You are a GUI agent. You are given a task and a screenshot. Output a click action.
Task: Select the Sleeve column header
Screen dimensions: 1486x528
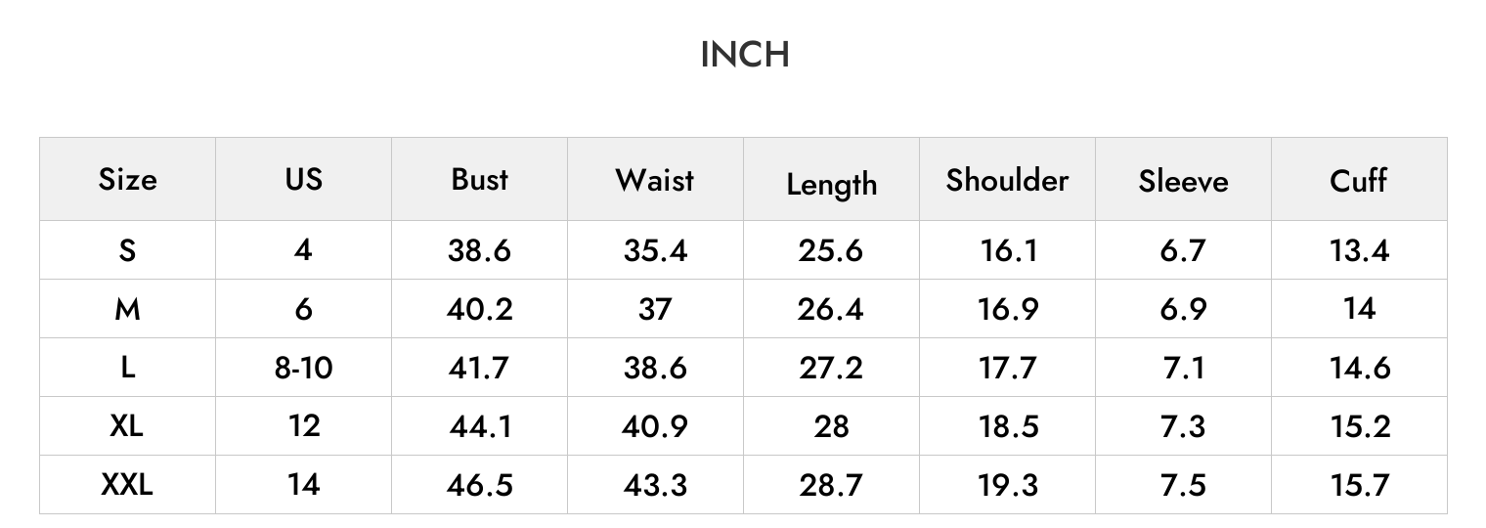1183,181
